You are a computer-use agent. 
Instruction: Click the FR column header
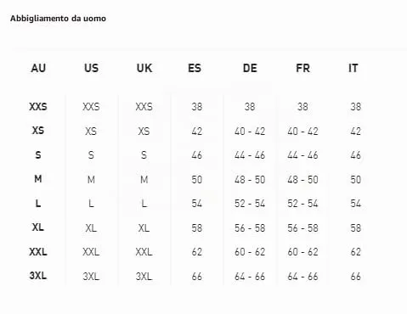coord(302,68)
